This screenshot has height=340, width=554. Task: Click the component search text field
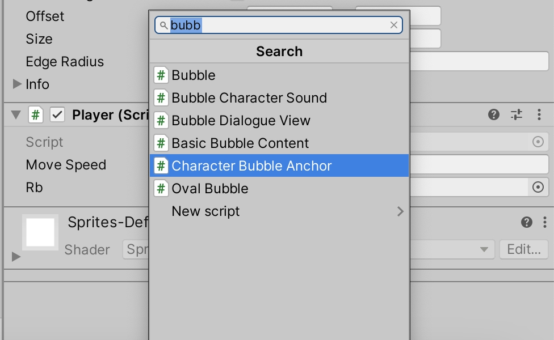278,25
